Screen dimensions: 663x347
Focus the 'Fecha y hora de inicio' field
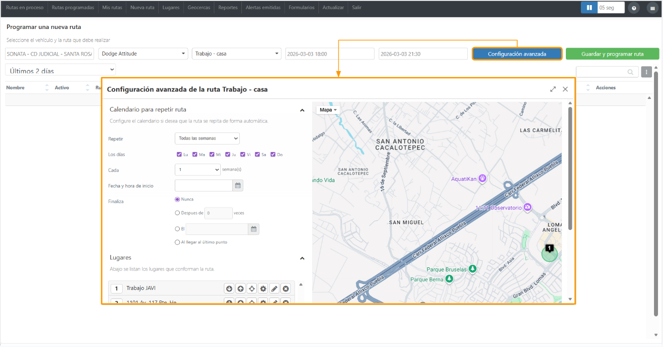pyautogui.click(x=204, y=185)
